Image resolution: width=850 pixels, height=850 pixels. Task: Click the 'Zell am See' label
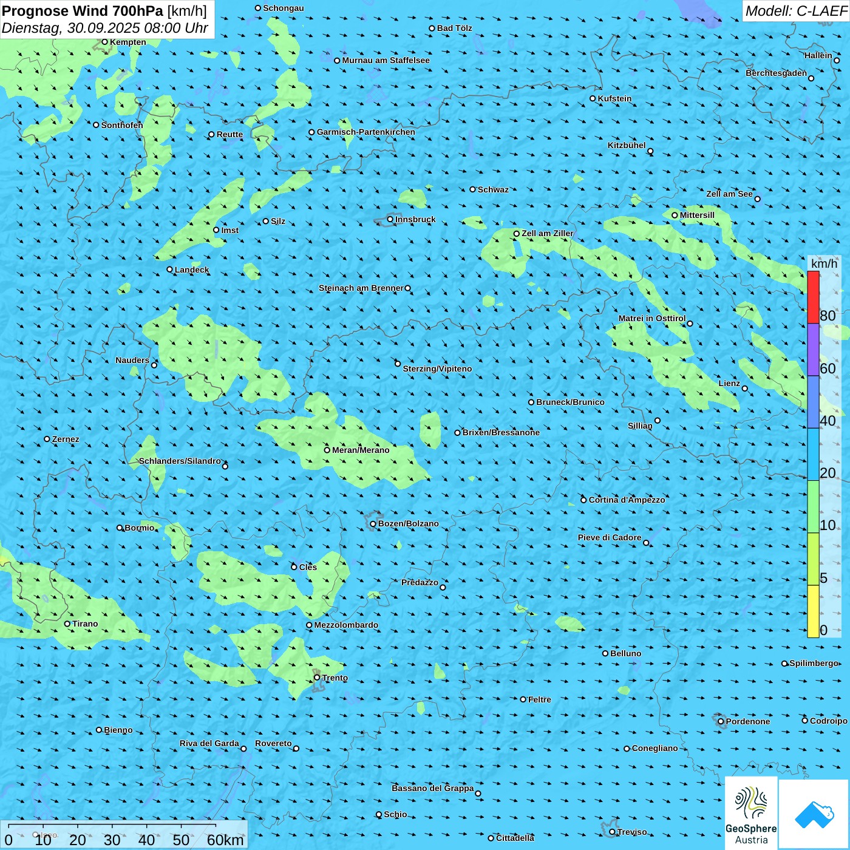point(729,194)
